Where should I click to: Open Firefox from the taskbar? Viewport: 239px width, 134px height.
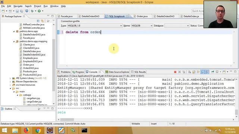pyautogui.click(x=27, y=130)
